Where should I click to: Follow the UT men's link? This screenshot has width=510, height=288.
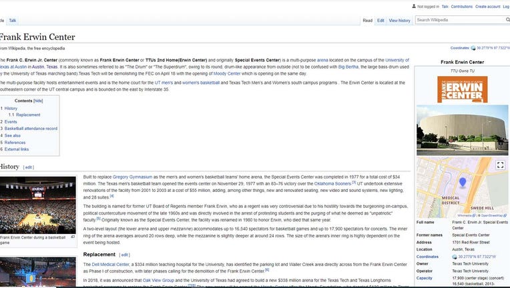click(x=164, y=83)
